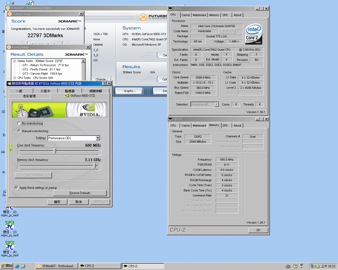Activate the first CPU-Z taskbar button

[100, 266]
